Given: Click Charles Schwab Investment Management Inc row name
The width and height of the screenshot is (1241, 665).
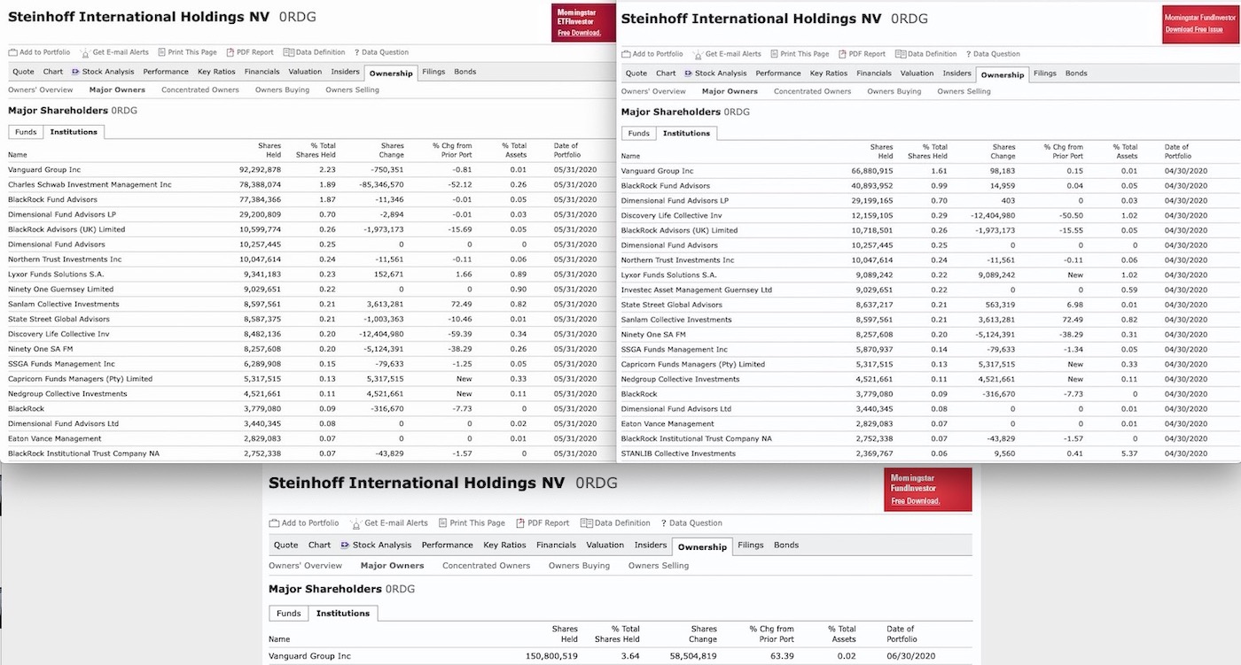Looking at the screenshot, I should (x=90, y=184).
